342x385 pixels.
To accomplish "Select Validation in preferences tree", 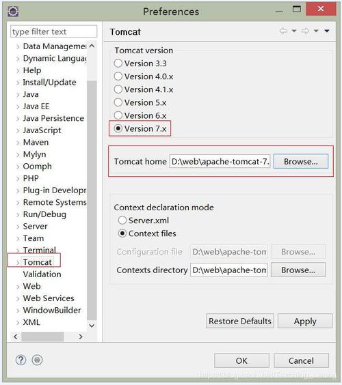I will tap(42, 274).
